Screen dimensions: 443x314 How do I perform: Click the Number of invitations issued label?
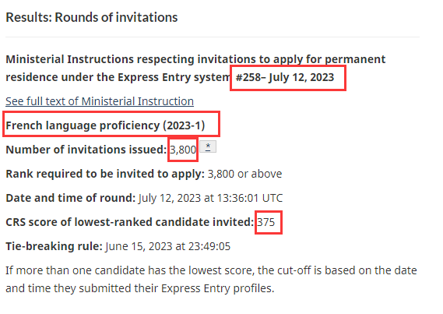(86, 150)
